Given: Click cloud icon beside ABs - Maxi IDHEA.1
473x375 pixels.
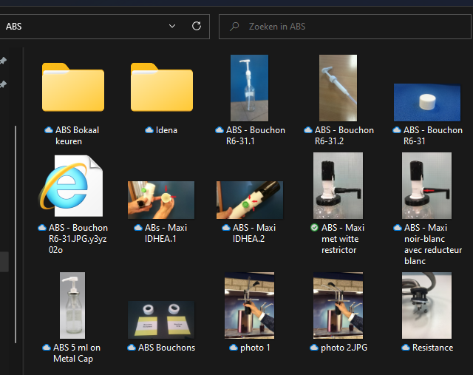Looking at the screenshot, I should pyautogui.click(x=138, y=228).
